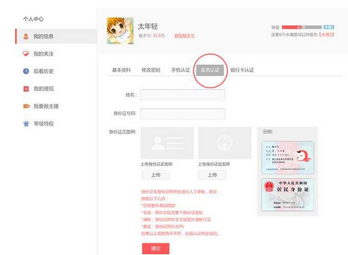Viewport: 348px width, 255px height.
Task: Switch to the 修改密码 tab
Action: 151,70
